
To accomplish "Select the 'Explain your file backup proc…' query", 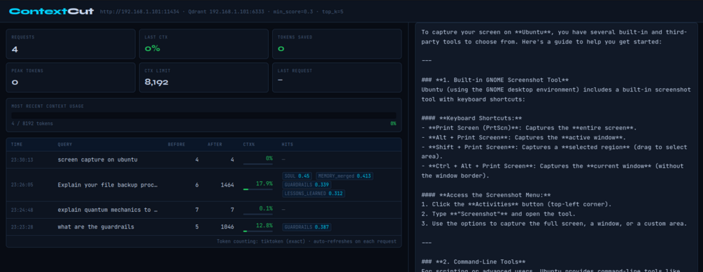I will pos(108,185).
